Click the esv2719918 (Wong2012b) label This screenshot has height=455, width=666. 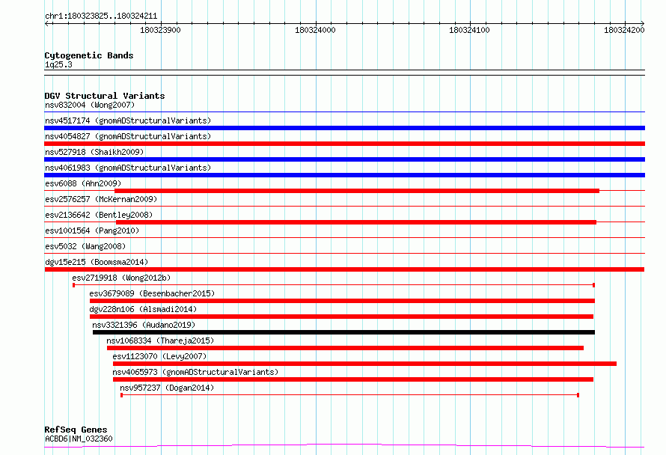(x=121, y=278)
